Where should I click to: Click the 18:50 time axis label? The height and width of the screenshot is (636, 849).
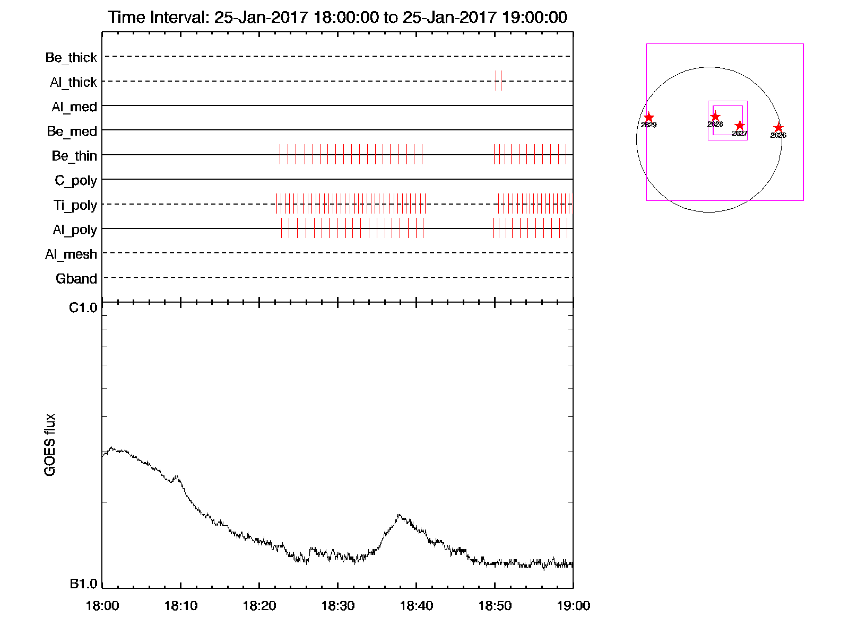[x=495, y=606]
